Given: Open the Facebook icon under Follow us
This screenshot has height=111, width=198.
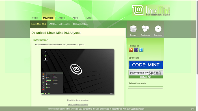Looking at the screenshot, I should click(x=136, y=50).
